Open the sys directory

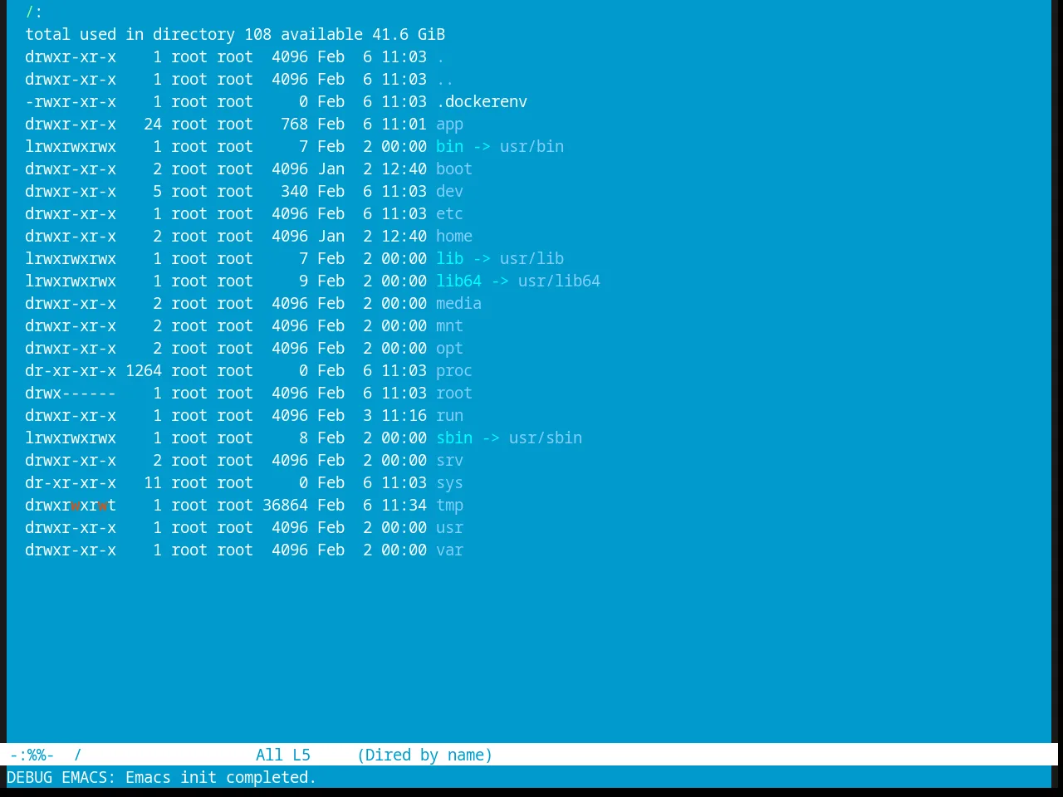tap(449, 483)
